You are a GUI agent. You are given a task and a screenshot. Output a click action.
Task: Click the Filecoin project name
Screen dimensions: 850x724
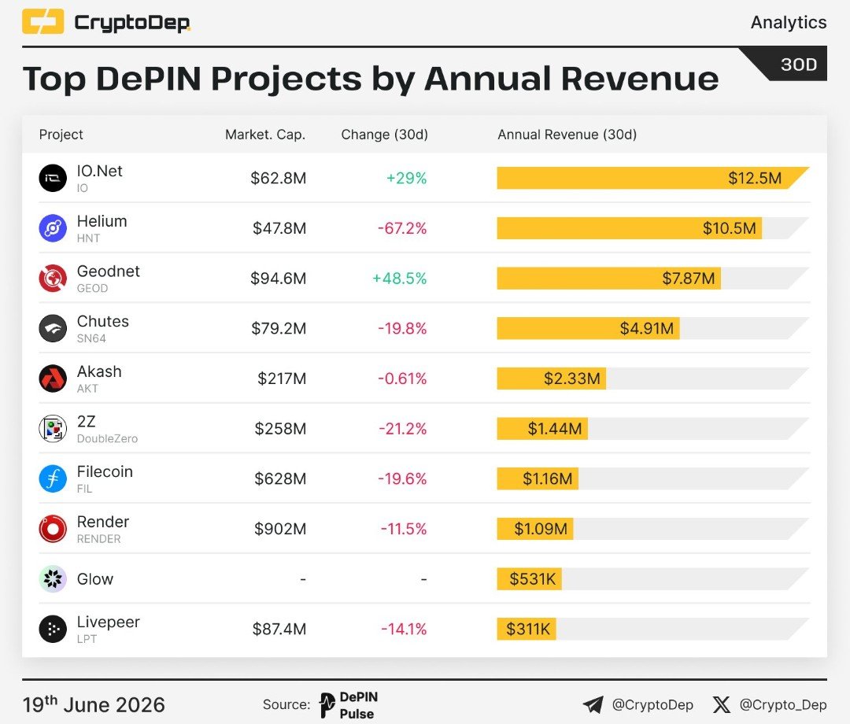105,471
